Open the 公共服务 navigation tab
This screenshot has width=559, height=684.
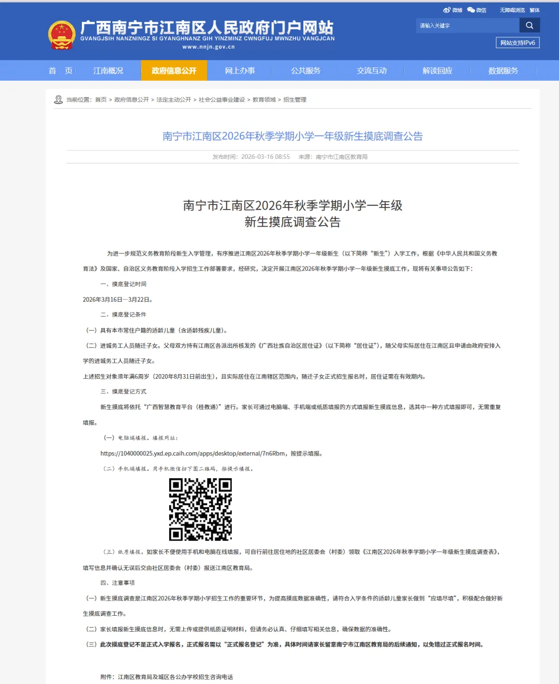click(305, 70)
